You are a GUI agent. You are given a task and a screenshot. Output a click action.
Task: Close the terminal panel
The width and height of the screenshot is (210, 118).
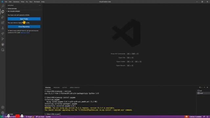click(x=207, y=88)
